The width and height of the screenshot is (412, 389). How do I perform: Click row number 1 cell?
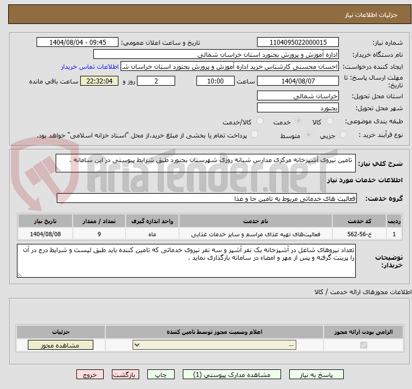(x=394, y=234)
